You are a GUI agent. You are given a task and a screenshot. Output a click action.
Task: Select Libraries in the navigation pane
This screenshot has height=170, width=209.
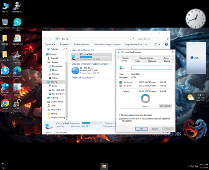[x=54, y=62]
